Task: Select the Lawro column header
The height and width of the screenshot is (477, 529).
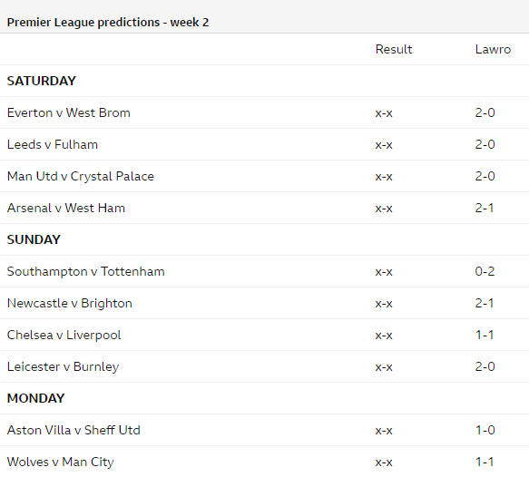Action: click(x=493, y=49)
